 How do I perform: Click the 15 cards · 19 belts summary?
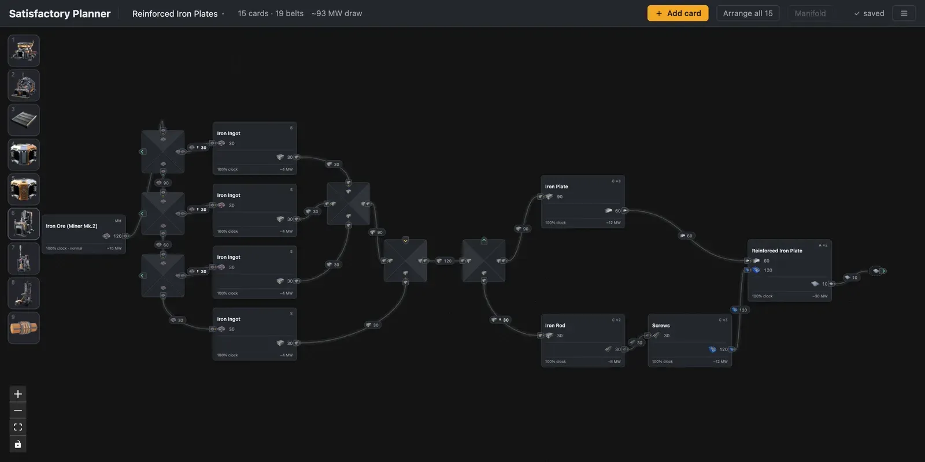pos(271,13)
